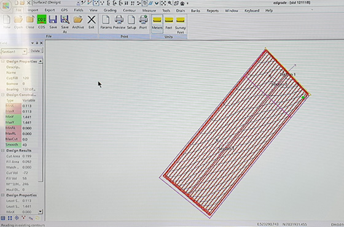Screen dimensions: 344x227
Task: Open the Import ribbon tab
Action: point(33,10)
